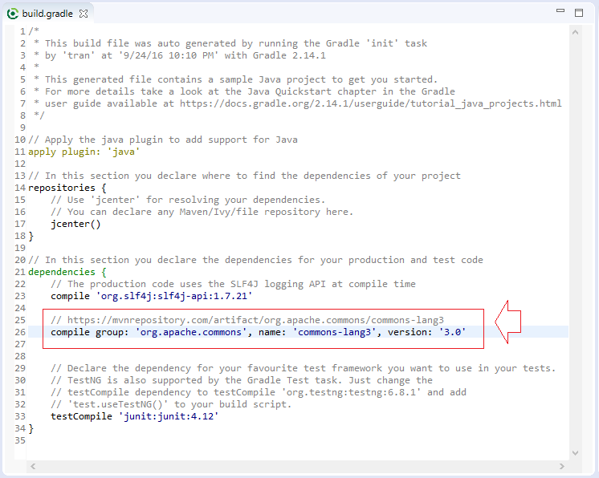Click the 'commons-lang3' name string

pos(335,332)
